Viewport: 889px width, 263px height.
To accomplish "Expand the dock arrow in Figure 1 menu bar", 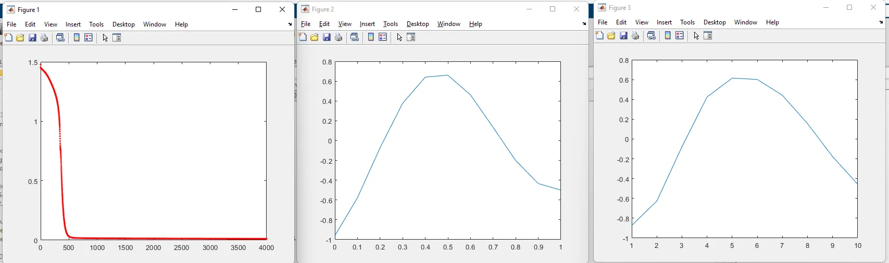I will (x=290, y=24).
